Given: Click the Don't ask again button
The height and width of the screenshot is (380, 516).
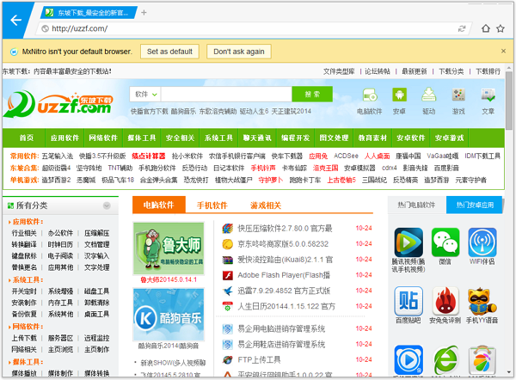Looking at the screenshot, I should coord(239,52).
